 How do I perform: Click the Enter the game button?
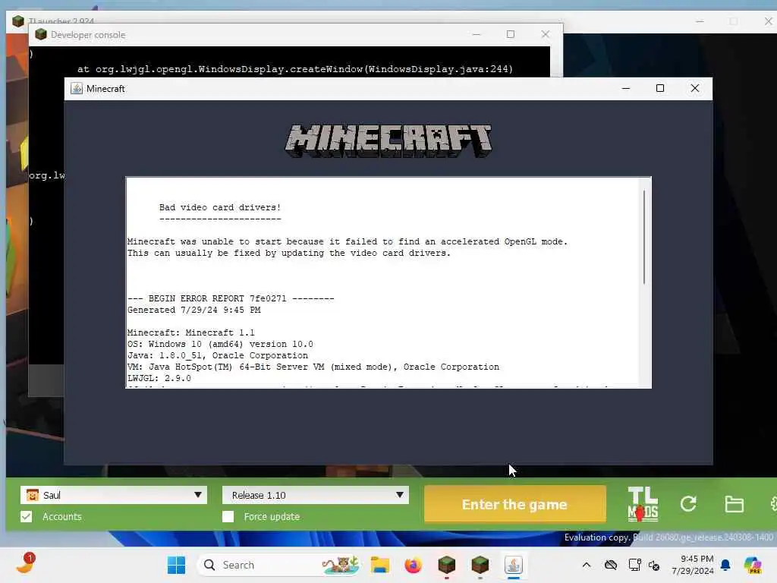pyautogui.click(x=515, y=504)
